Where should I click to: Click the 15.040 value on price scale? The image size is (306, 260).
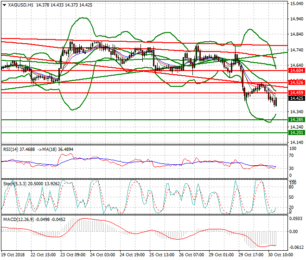click(x=296, y=4)
